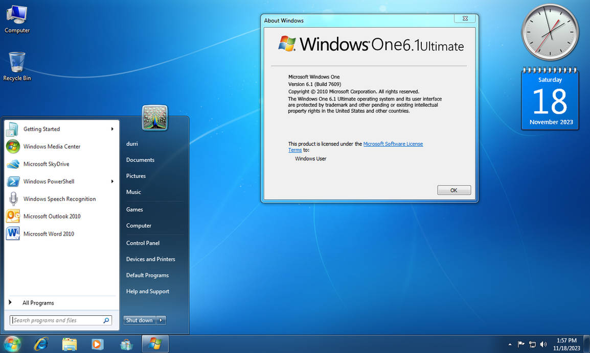
Task: Click the volume speaker tray icon
Action: 543,344
